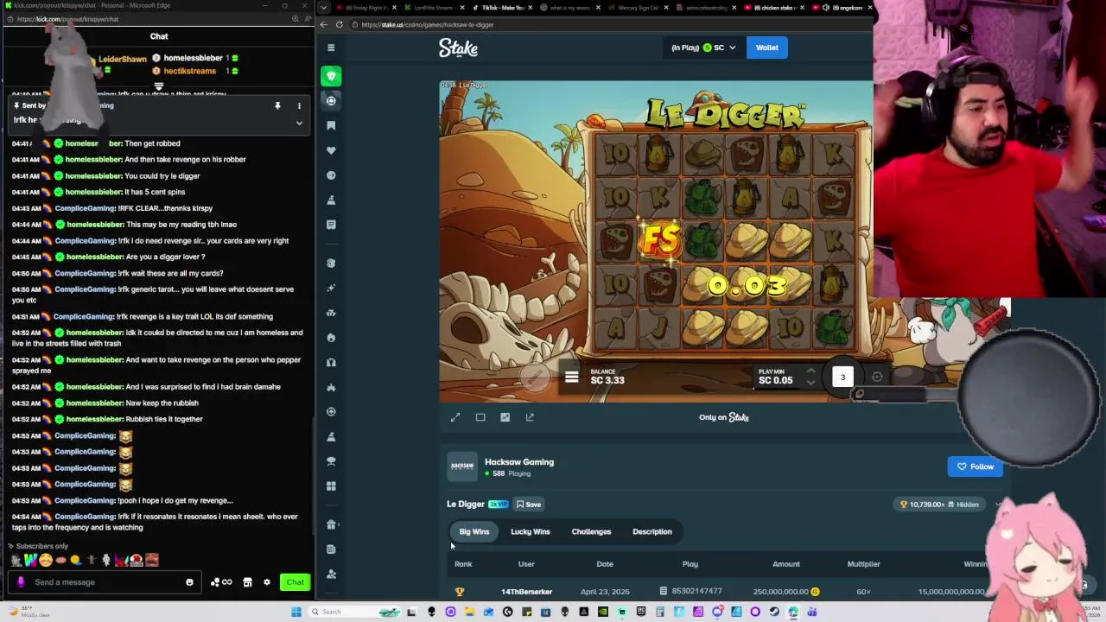This screenshot has width=1106, height=622.
Task: Open play ID 85302147477
Action: (690, 592)
